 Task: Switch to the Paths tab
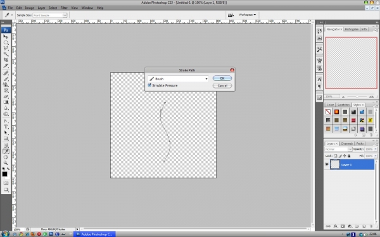360,143
